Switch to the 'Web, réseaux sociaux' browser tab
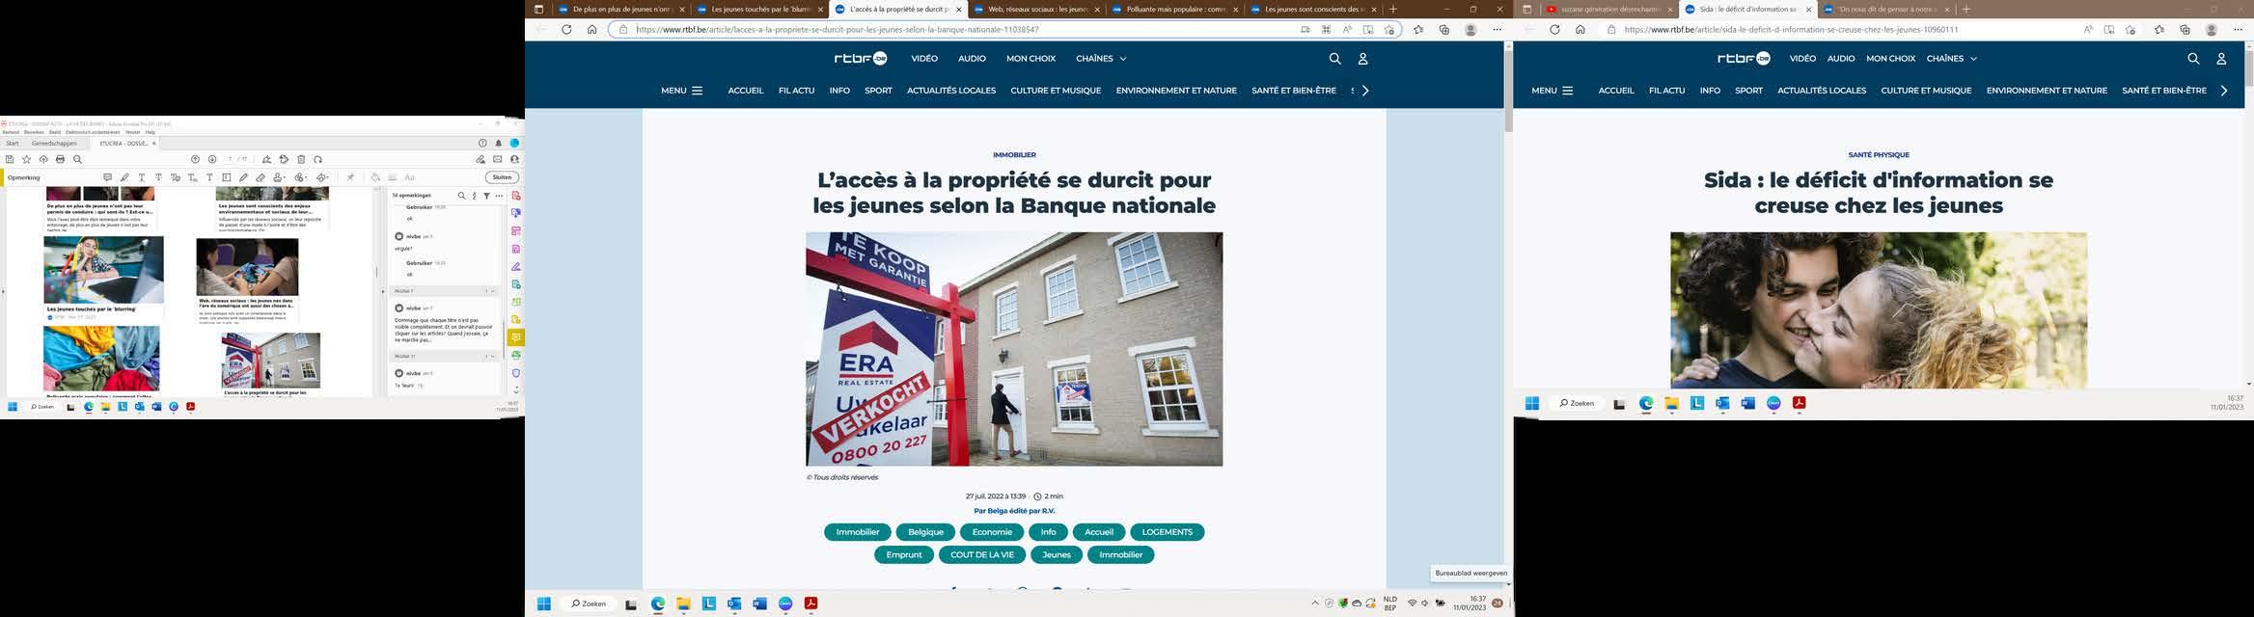This screenshot has width=2254, height=617. tap(1036, 10)
